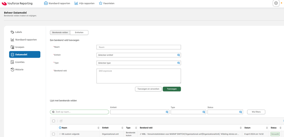Open the Selecteer entiteit dropdown
Image resolution: width=284 pixels, height=137 pixels.
click(x=139, y=55)
